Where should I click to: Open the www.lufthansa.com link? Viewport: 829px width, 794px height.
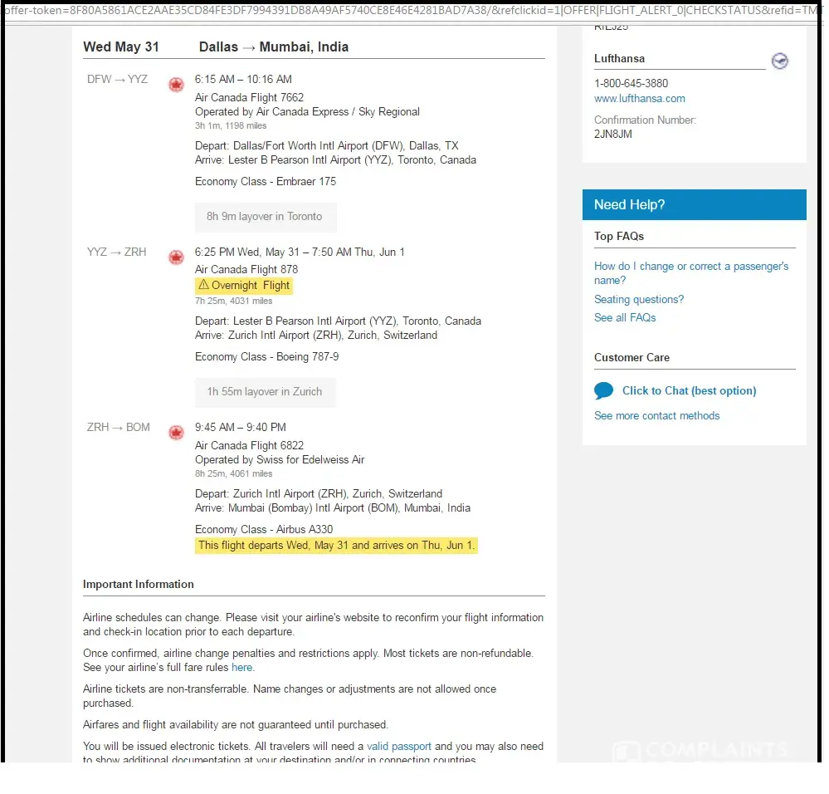click(x=639, y=98)
